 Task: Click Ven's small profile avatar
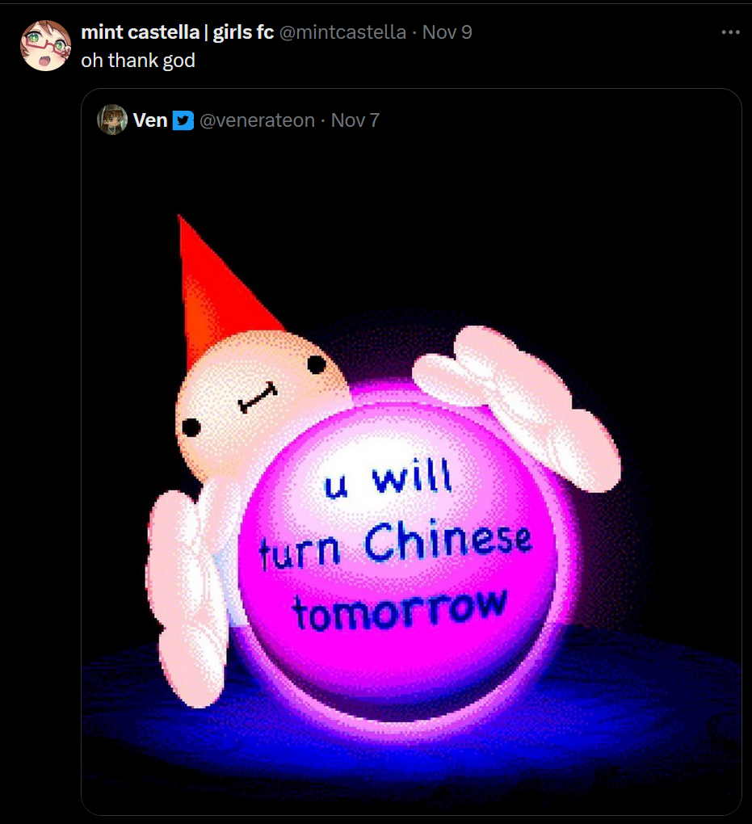click(112, 120)
